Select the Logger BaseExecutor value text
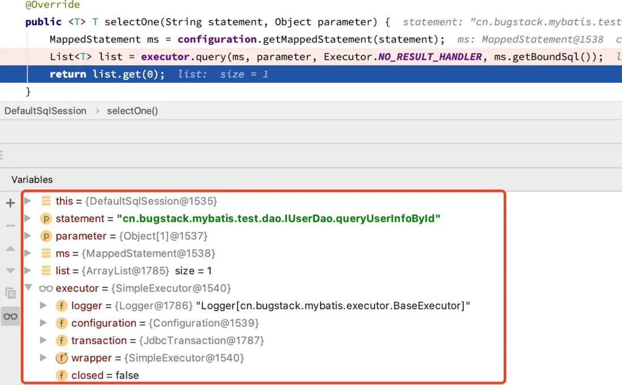Image resolution: width=622 pixels, height=385 pixels. pos(333,306)
